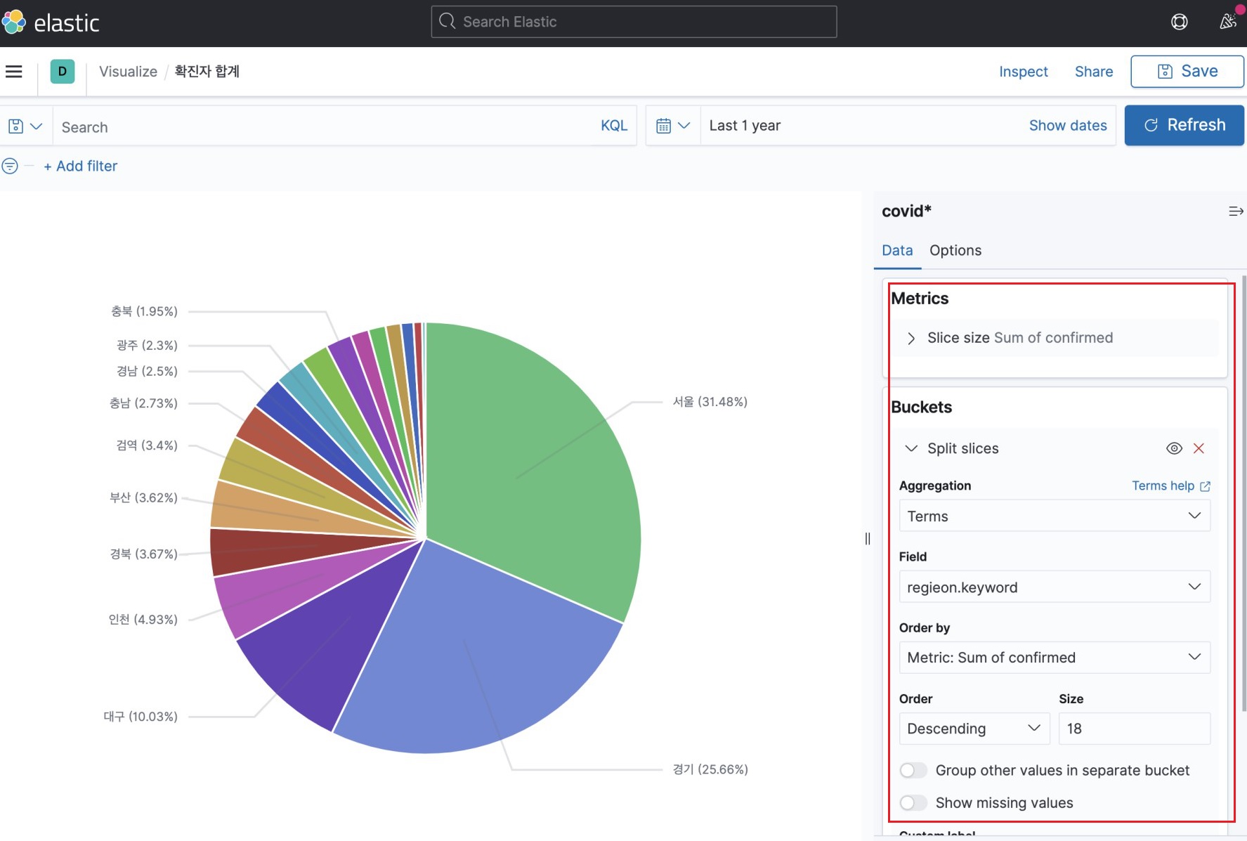The width and height of the screenshot is (1247, 841).
Task: Click the 경북 (3.67%) label
Action: (x=143, y=554)
